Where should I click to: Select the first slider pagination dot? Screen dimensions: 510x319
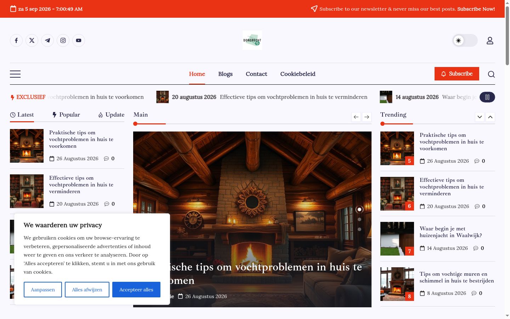[x=359, y=209]
